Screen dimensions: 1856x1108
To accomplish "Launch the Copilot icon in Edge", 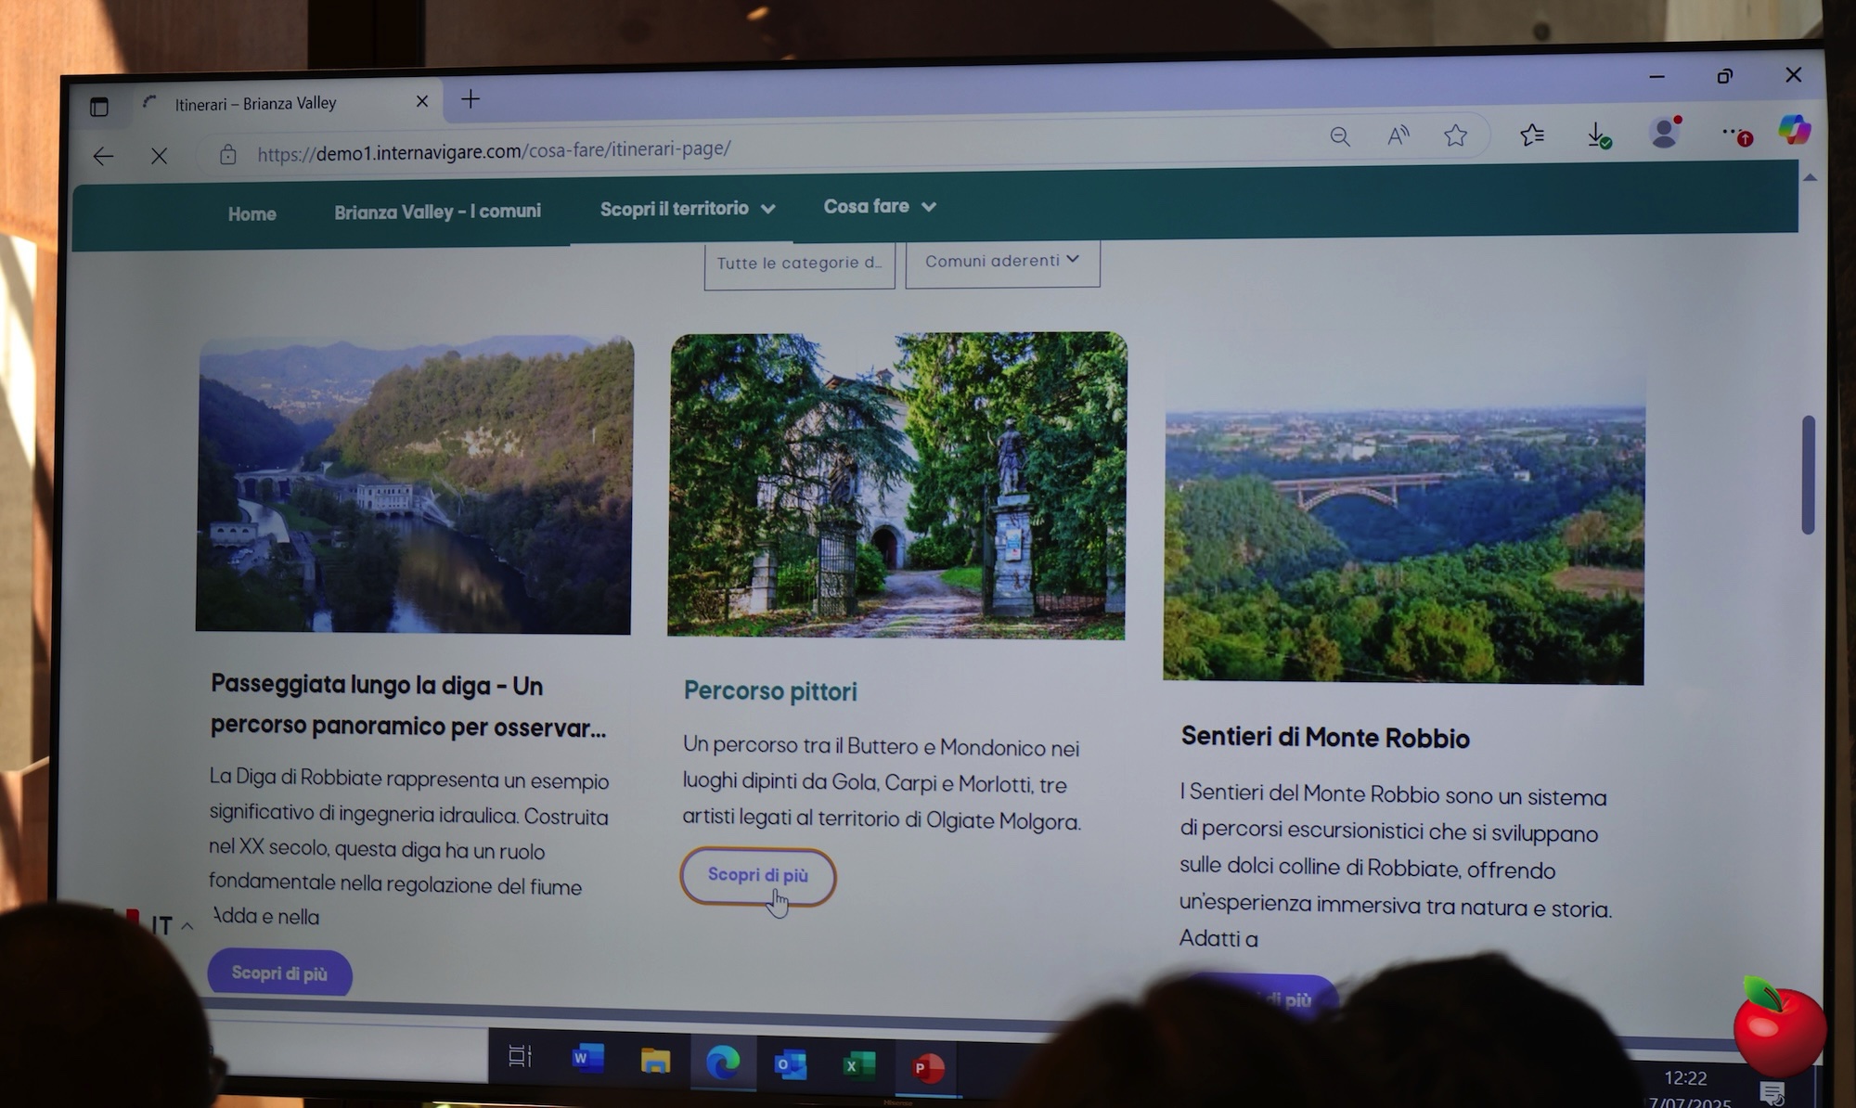I will coord(1794,129).
